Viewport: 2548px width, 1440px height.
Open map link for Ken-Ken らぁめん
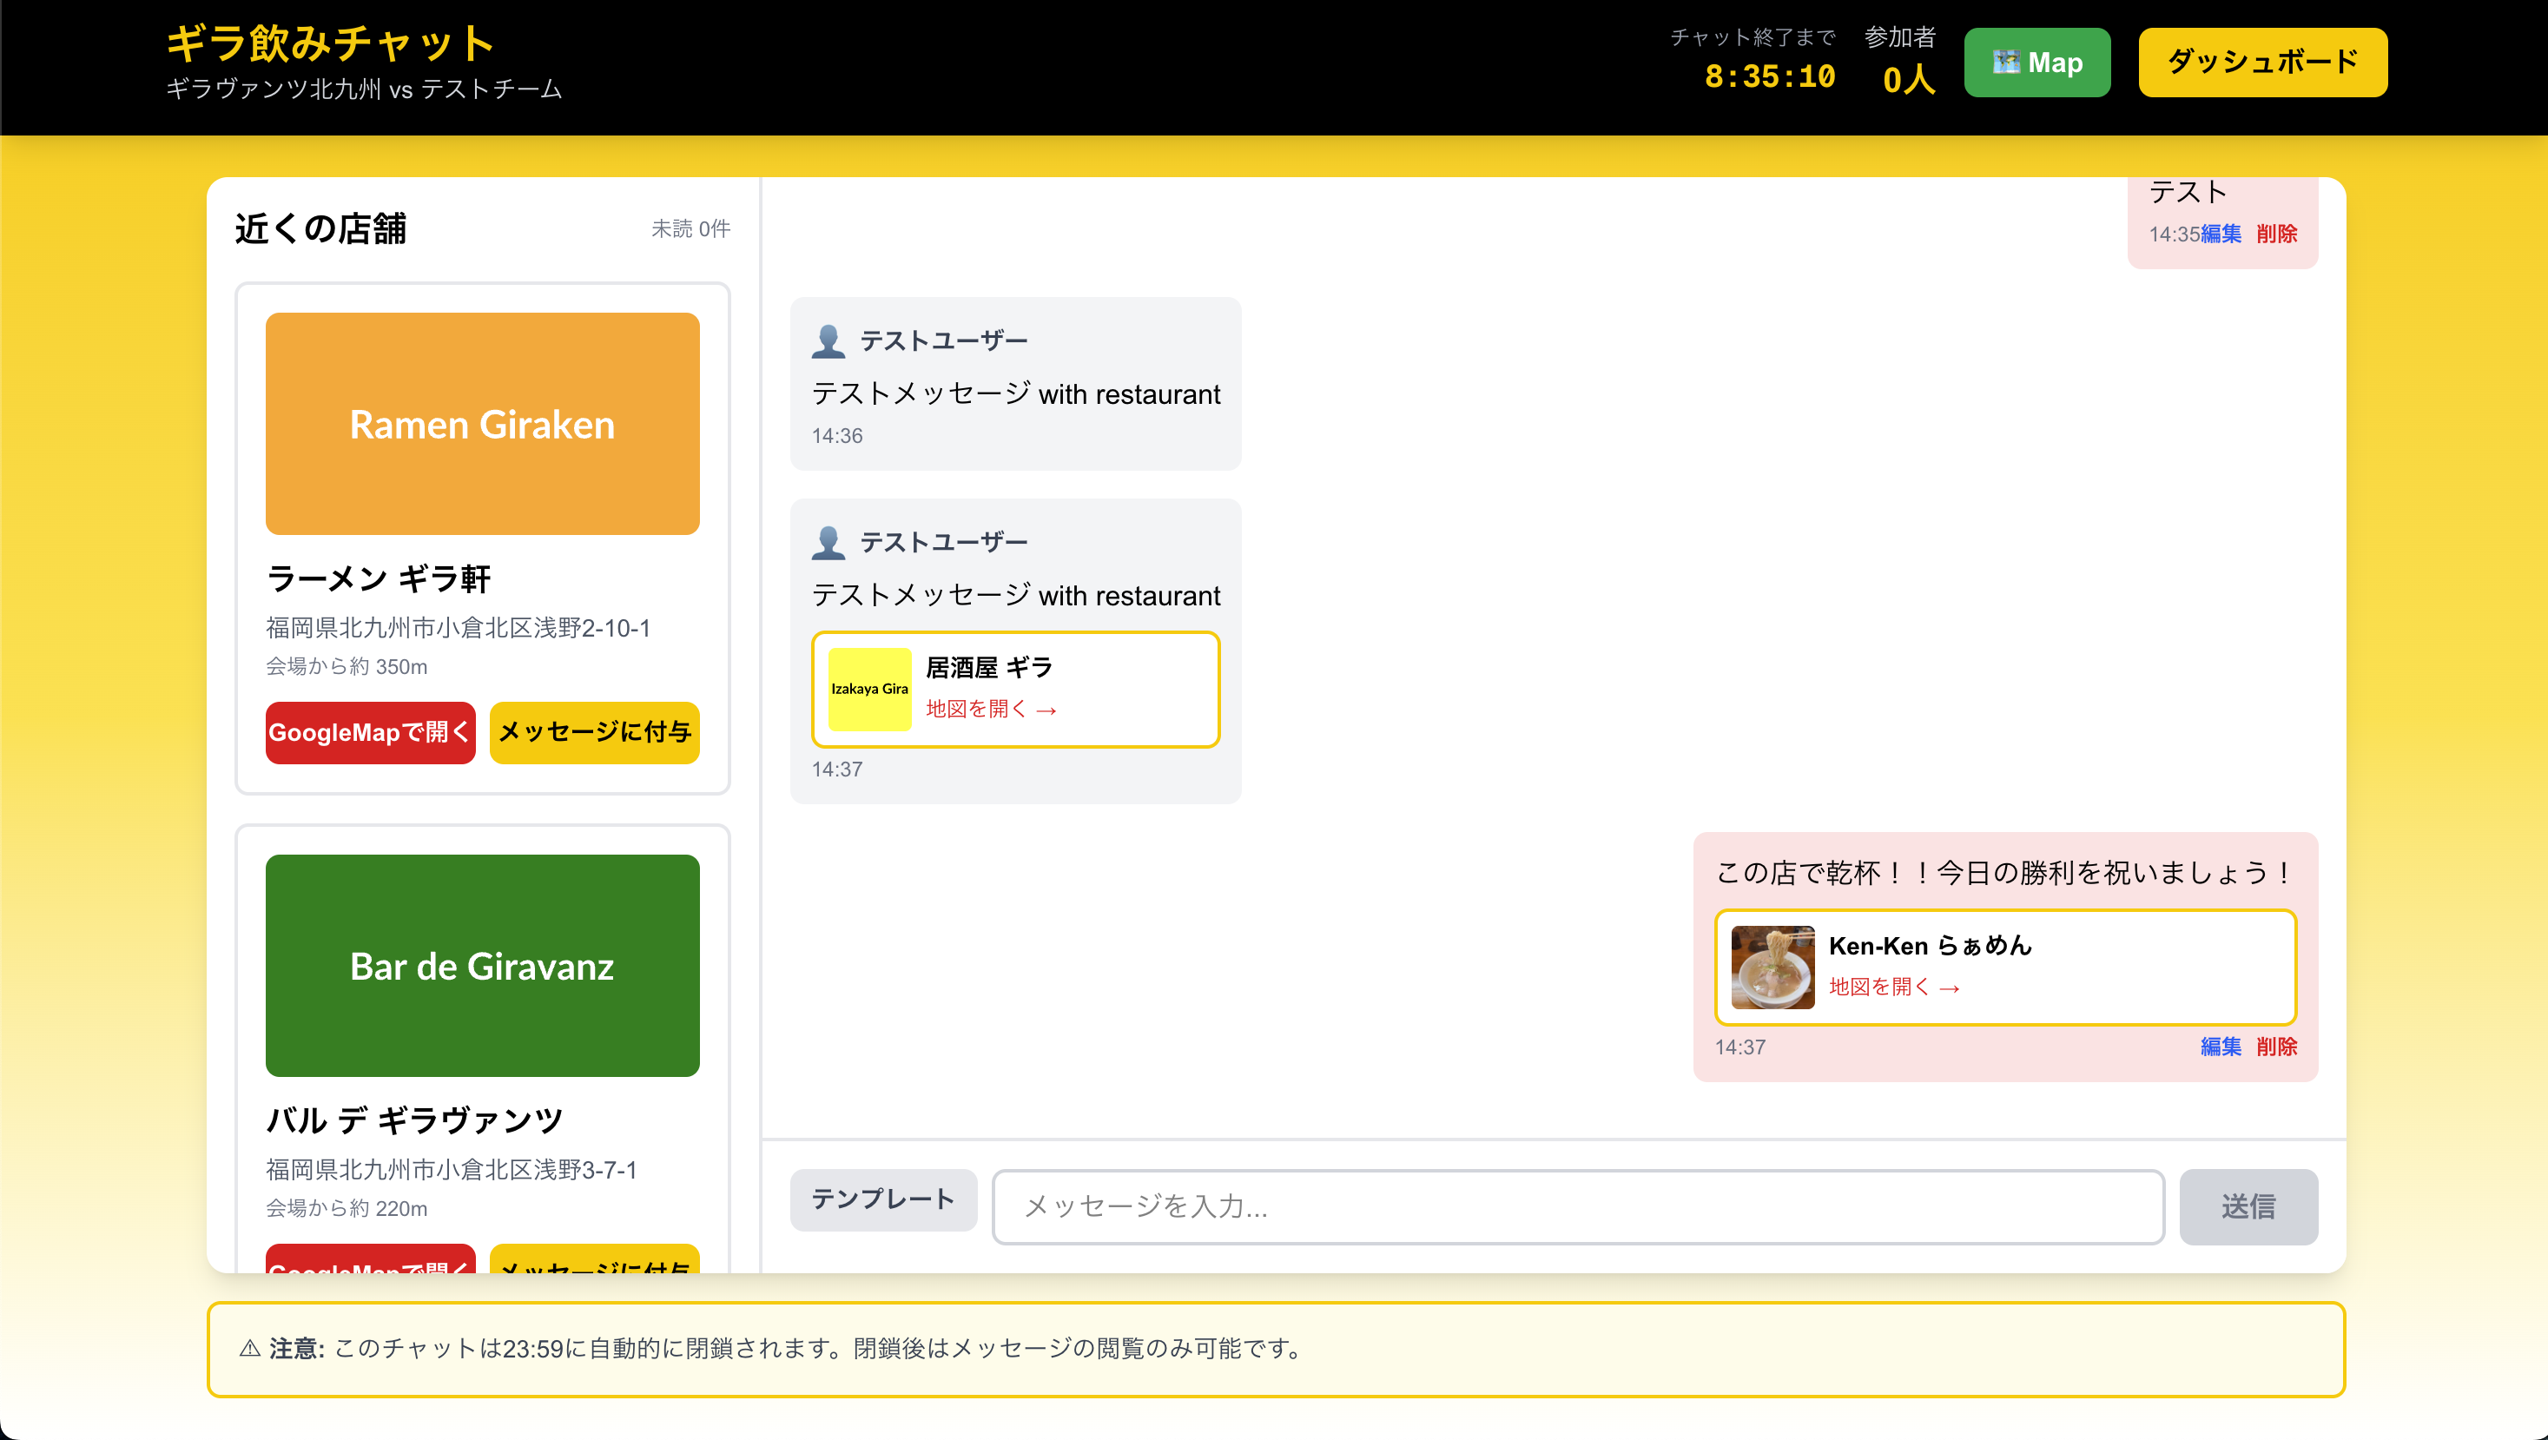pos(1893,987)
